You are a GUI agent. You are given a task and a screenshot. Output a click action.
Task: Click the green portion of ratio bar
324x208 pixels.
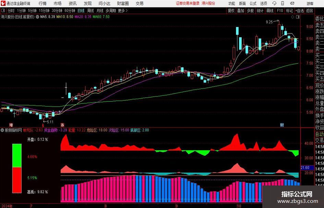tap(17, 155)
